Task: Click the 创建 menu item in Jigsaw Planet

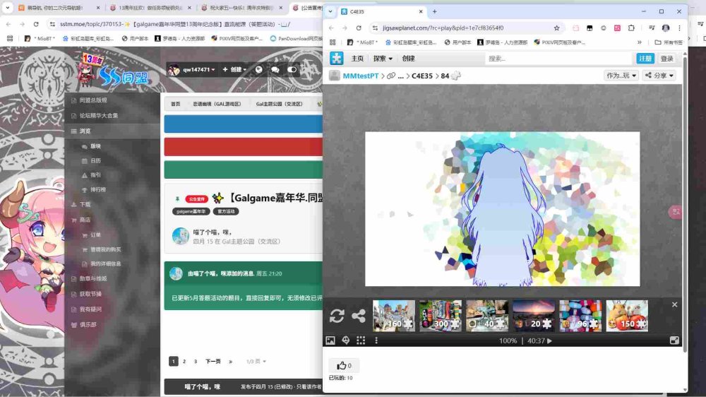Action: pyautogui.click(x=408, y=59)
